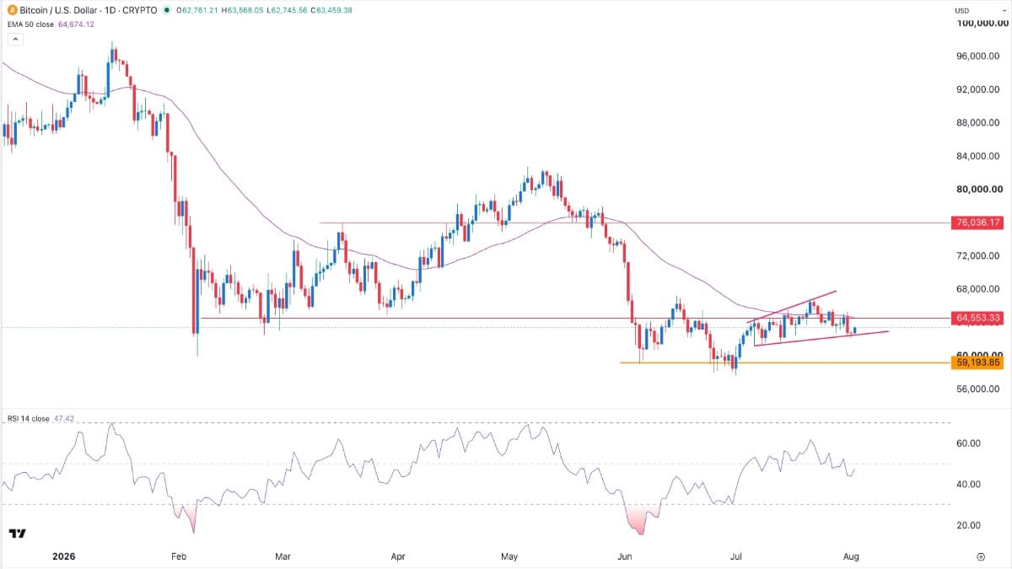Click the RSI value 47.42
Screen dimensions: 1012x569
63,418
